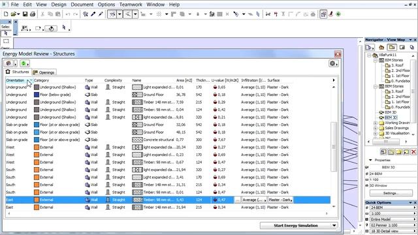Image resolution: width=418 pixels, height=235 pixels.
Task: Click the Save floppy disk icon
Action: (x=25, y=14)
